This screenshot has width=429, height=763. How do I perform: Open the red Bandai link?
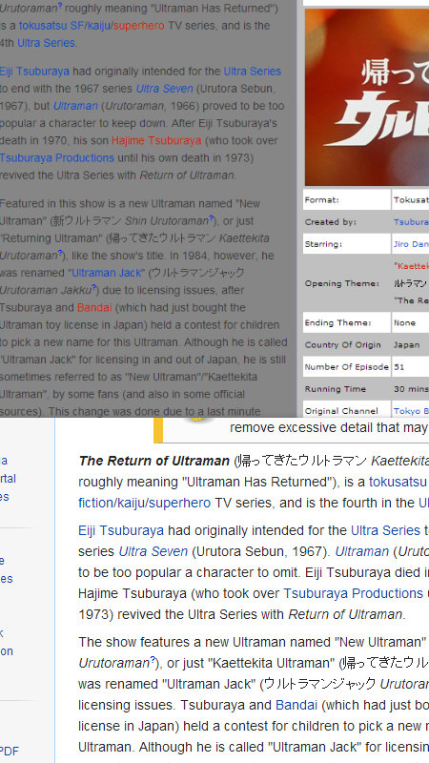tap(94, 307)
